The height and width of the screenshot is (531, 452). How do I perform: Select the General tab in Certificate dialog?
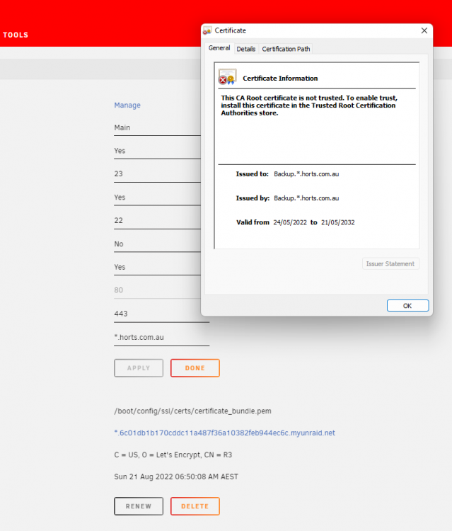[x=219, y=48]
